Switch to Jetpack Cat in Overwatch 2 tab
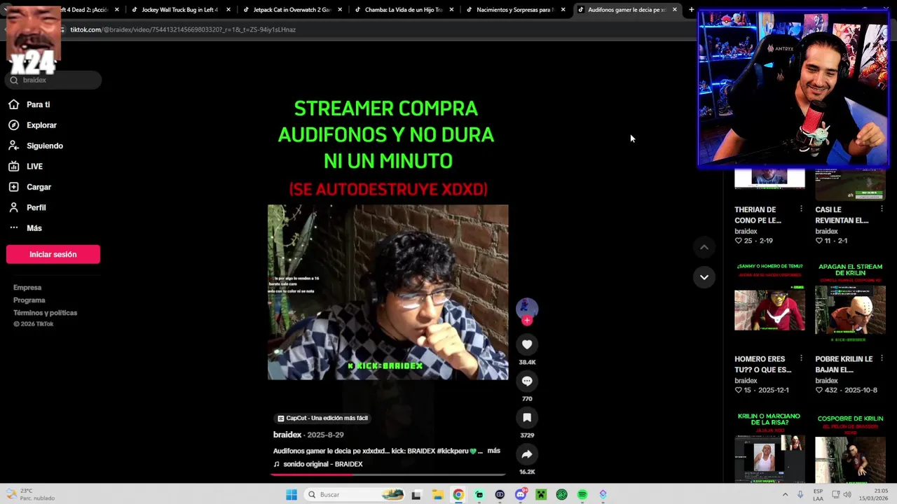Screen dimensions: 897x504 tap(292, 10)
